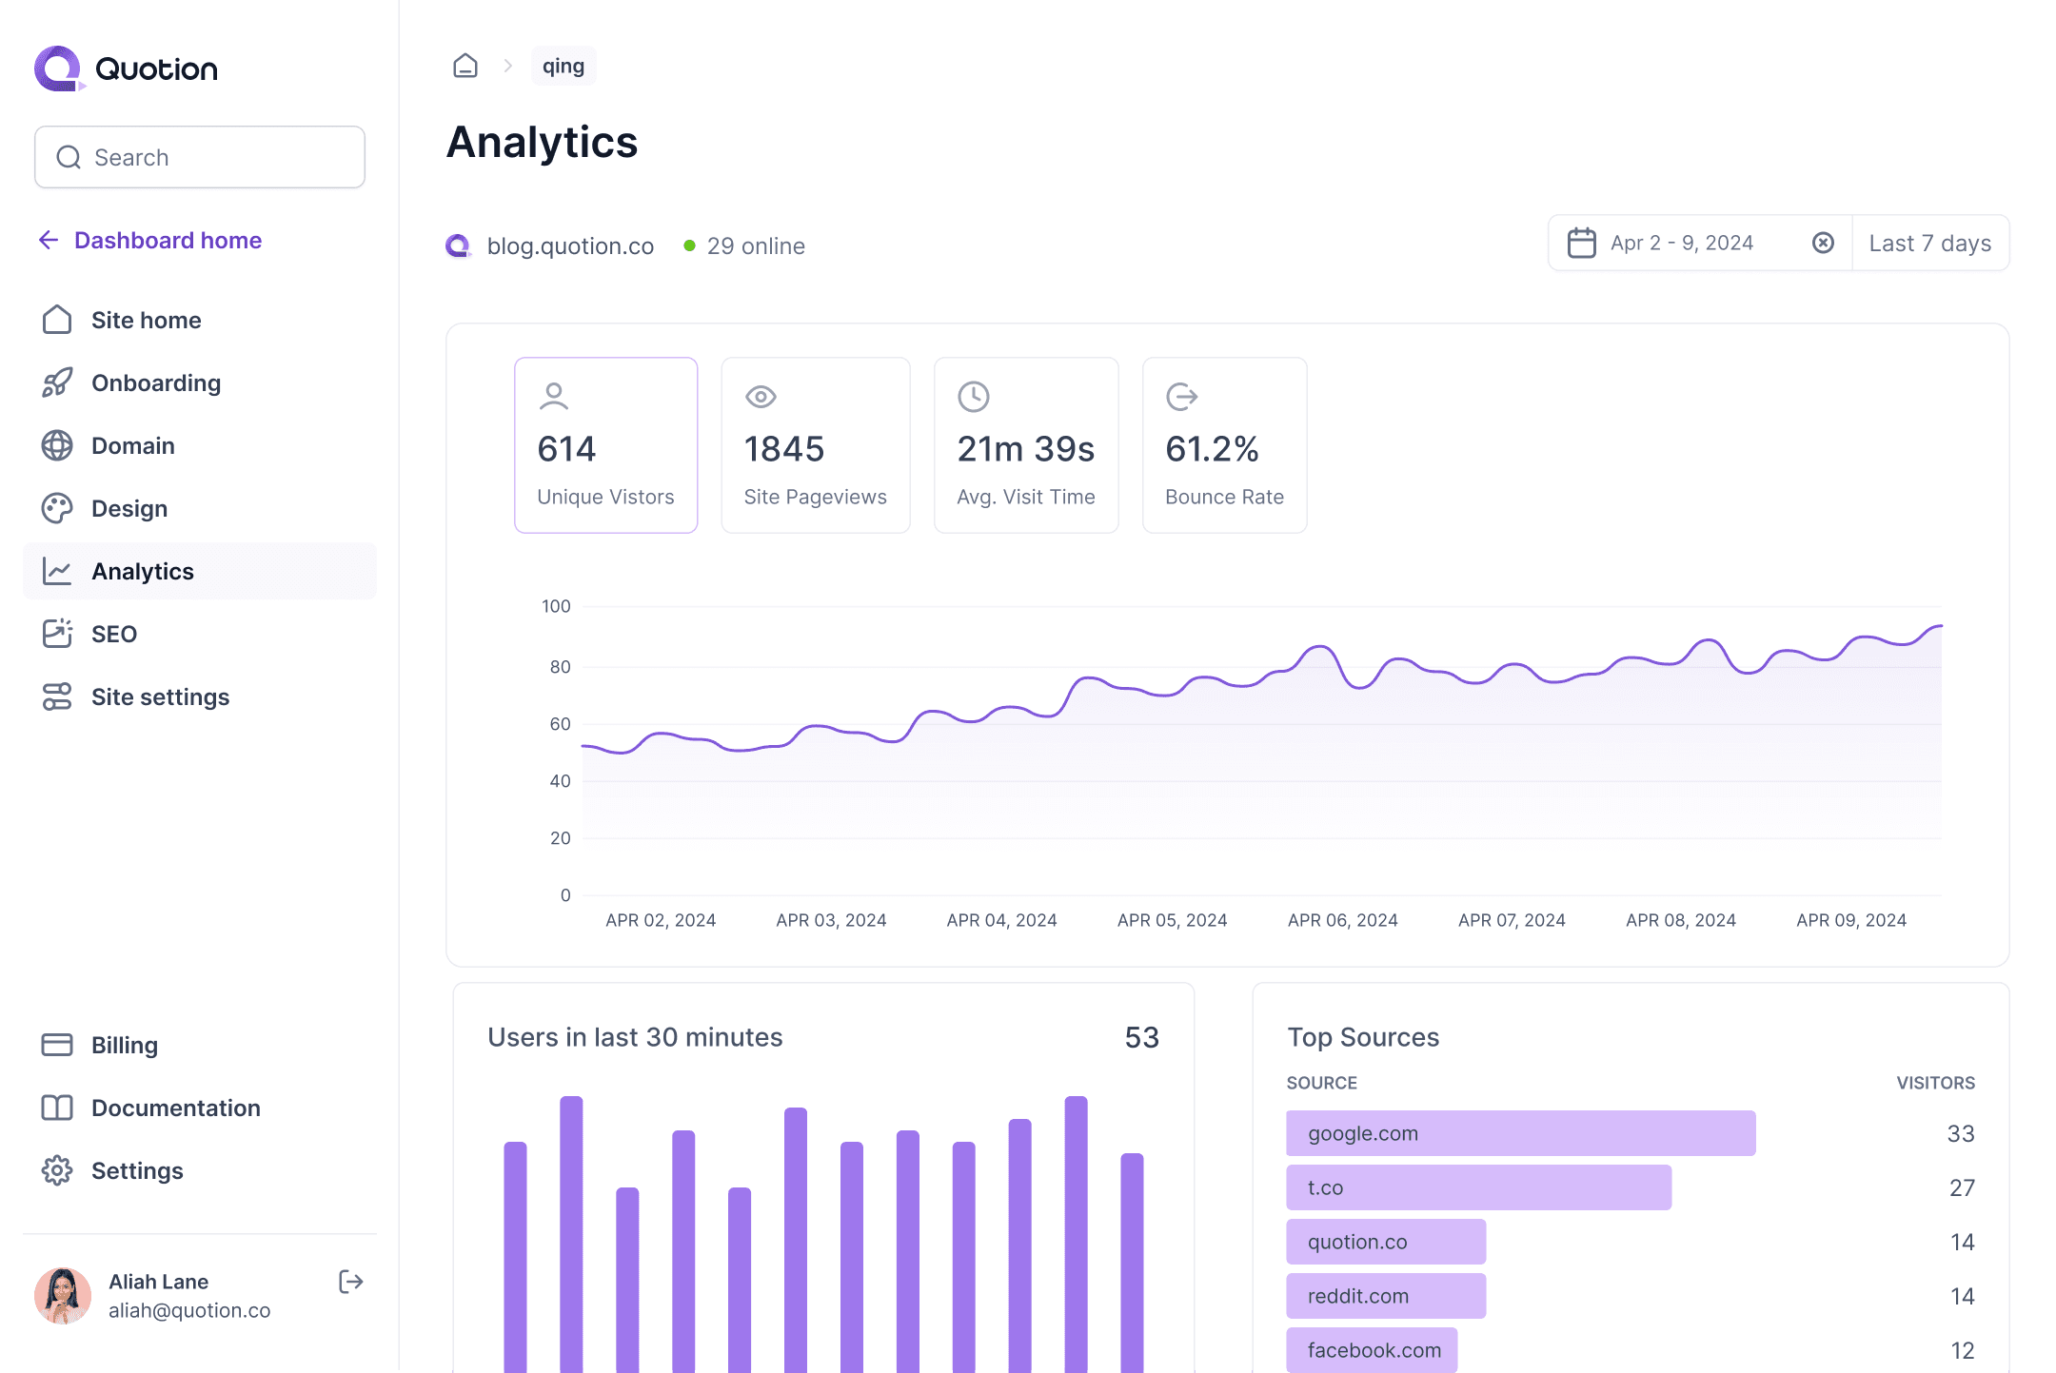Open the Last 7 days range selector

(x=1929, y=243)
